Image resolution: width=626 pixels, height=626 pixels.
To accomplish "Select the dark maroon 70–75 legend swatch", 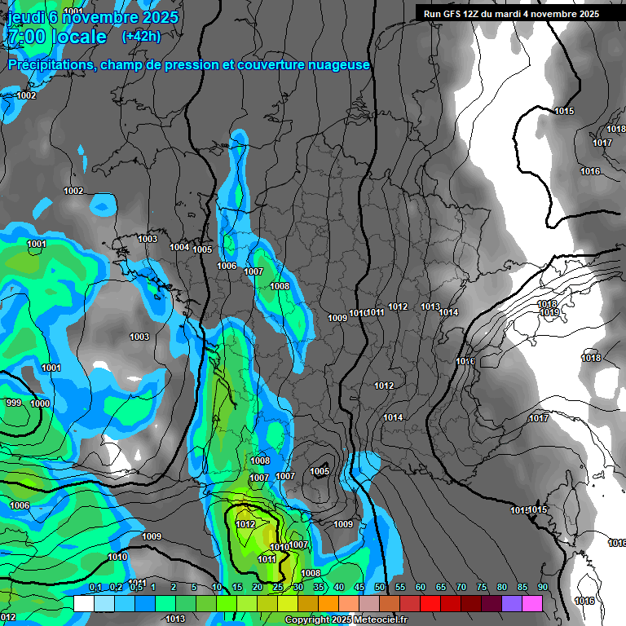I will click(471, 603).
